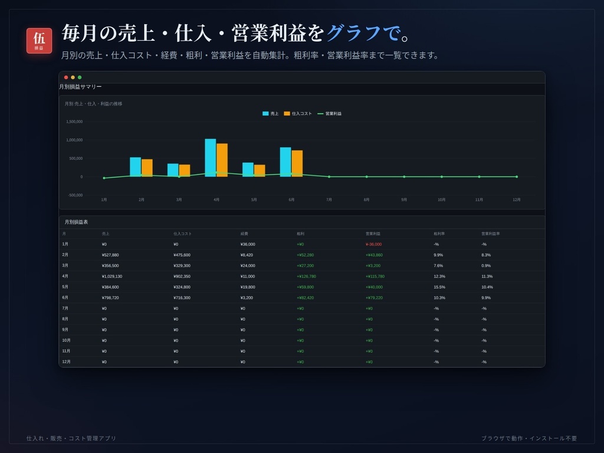Click the ¥324,800 purchase cost cell
The image size is (604, 453).
click(182, 287)
